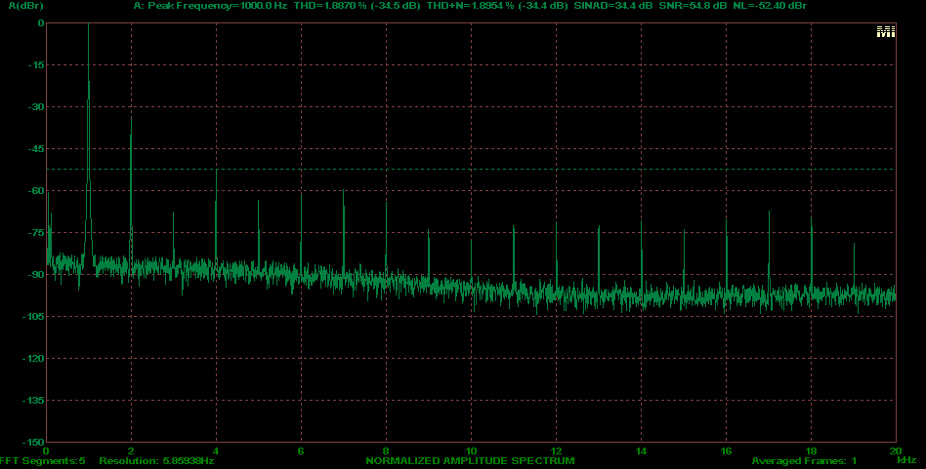Click the A(dBr) axis unit label

(x=26, y=6)
